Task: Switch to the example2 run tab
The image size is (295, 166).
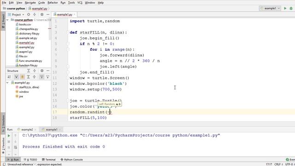Action: tap(27, 130)
